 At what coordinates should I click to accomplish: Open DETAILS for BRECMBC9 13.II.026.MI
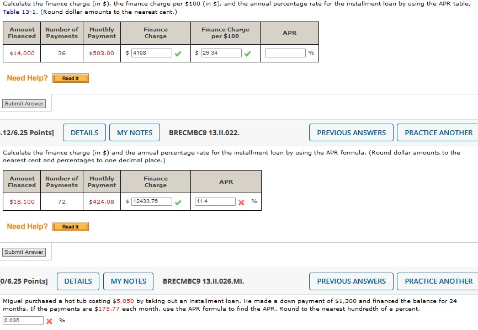[78, 281]
